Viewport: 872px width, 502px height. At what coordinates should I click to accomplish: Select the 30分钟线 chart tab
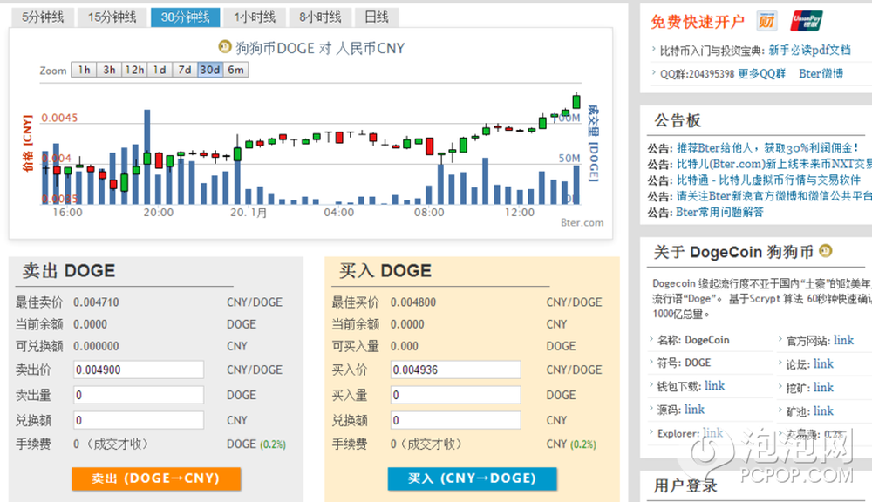(185, 17)
